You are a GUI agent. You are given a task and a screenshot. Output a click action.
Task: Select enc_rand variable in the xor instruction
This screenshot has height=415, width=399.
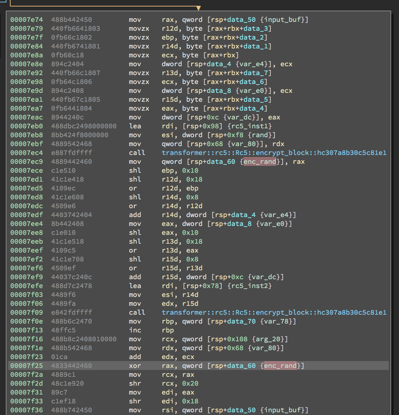click(280, 366)
